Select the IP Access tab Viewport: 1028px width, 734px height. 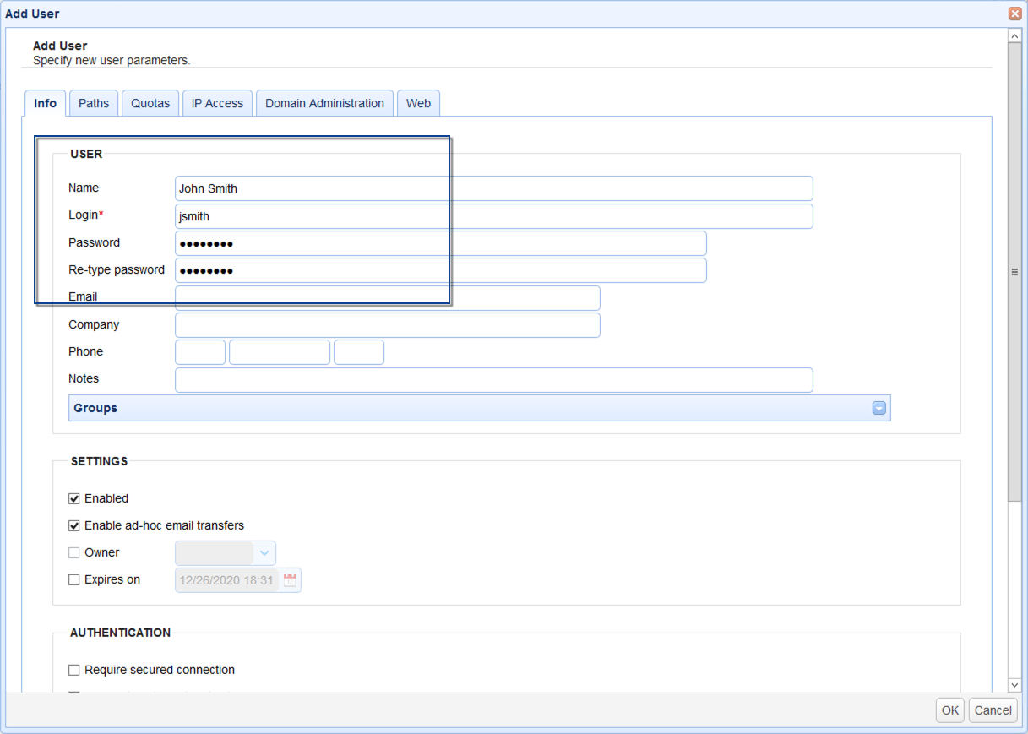tap(217, 103)
